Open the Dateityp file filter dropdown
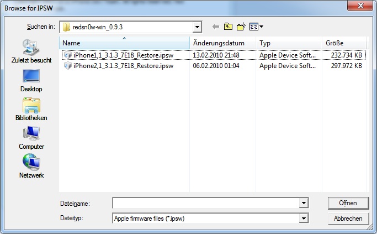The height and width of the screenshot is (234, 377). point(304,219)
